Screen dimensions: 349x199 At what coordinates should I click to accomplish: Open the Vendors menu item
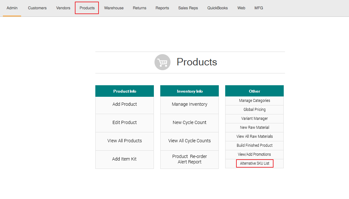coord(63,8)
